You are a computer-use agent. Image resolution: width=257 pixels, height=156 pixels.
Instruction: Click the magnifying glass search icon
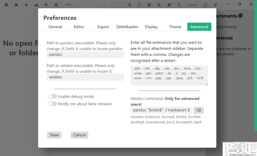pos(179,5)
